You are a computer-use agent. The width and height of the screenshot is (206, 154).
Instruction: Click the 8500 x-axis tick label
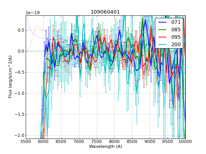click(132, 141)
